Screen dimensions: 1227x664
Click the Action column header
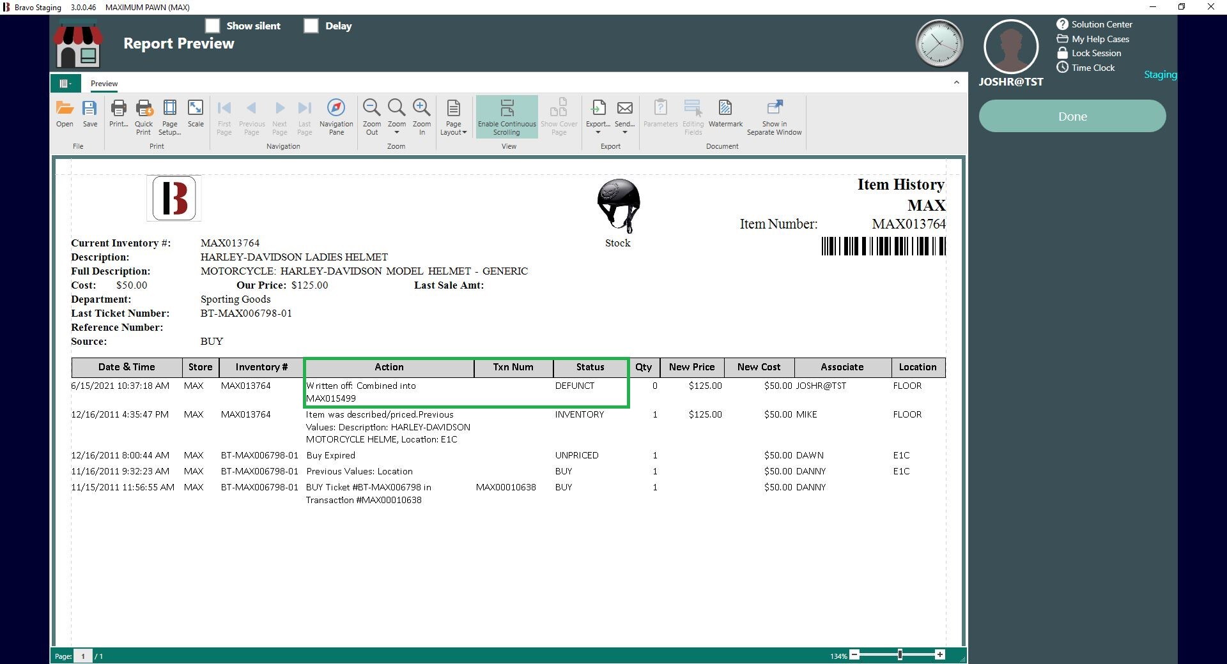coord(389,367)
